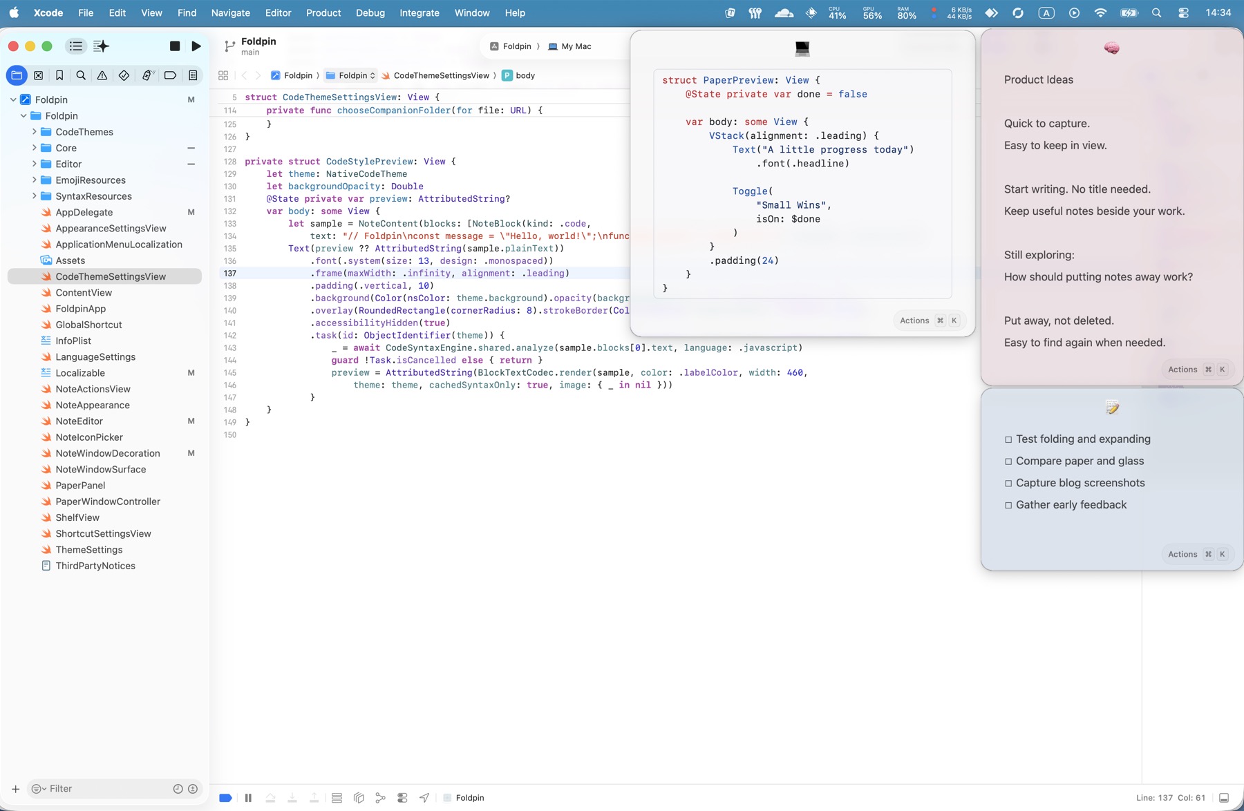Open the Issue navigator warning tab
The width and height of the screenshot is (1244, 811).
point(102,75)
